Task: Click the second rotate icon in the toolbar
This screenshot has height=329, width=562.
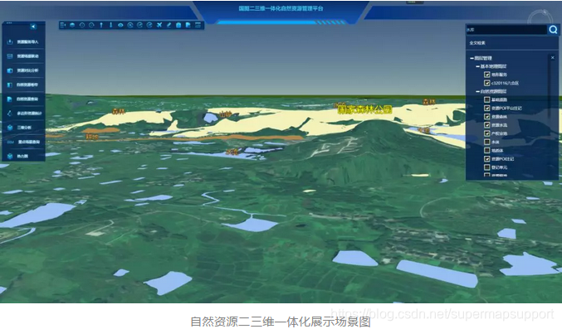Action: [x=140, y=25]
